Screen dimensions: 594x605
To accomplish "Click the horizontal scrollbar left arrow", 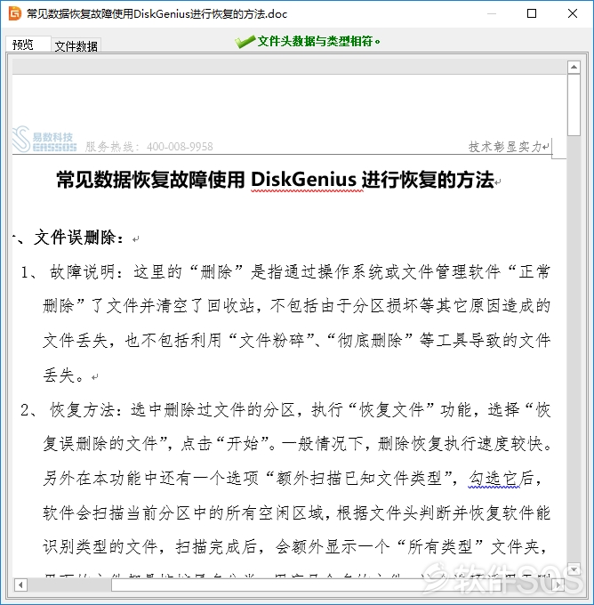I will pos(20,585).
